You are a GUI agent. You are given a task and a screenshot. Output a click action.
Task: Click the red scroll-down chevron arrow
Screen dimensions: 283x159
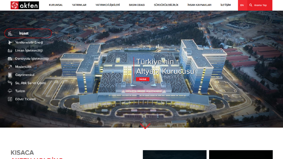145,126
